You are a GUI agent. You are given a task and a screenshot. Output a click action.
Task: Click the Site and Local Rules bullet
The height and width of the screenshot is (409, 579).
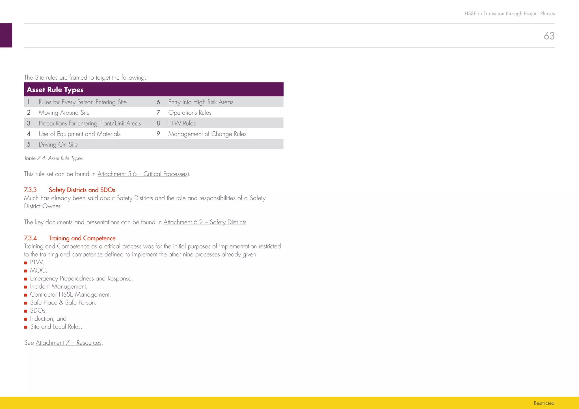(x=56, y=327)
